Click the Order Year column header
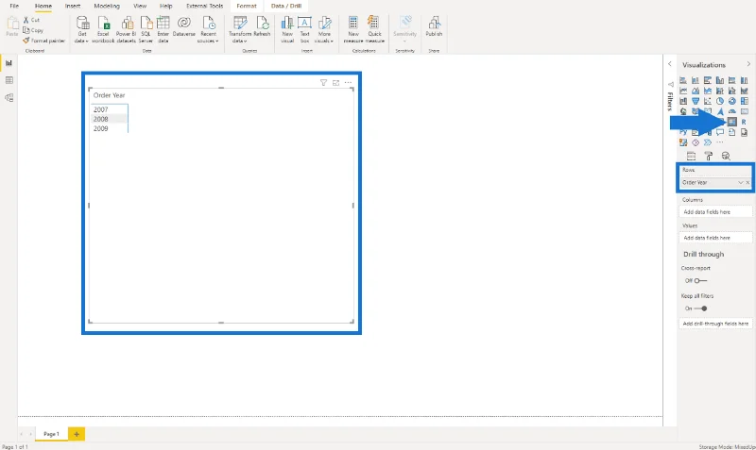756x450 pixels. click(x=109, y=95)
